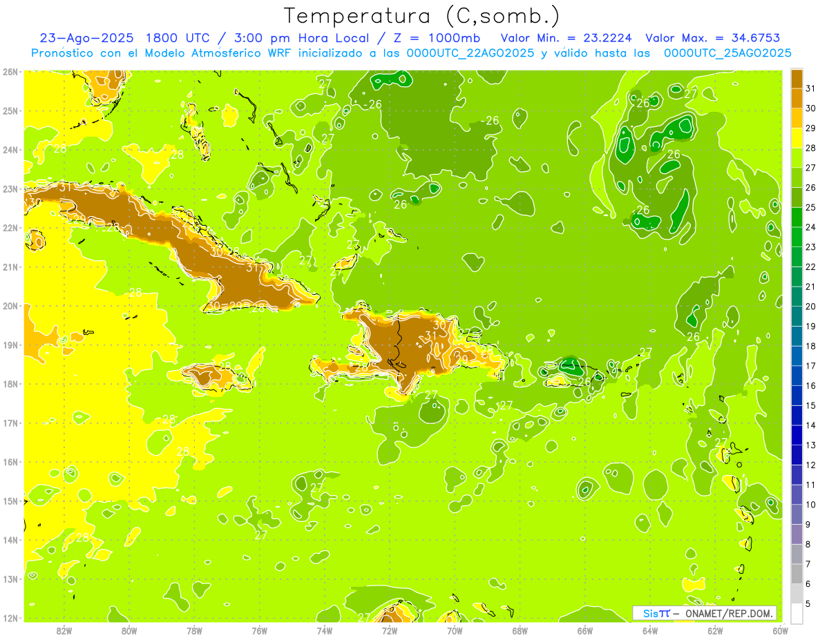Screen dimensions: 829x640
Task: Click the '20N' latitude axis label
Action: (10, 306)
